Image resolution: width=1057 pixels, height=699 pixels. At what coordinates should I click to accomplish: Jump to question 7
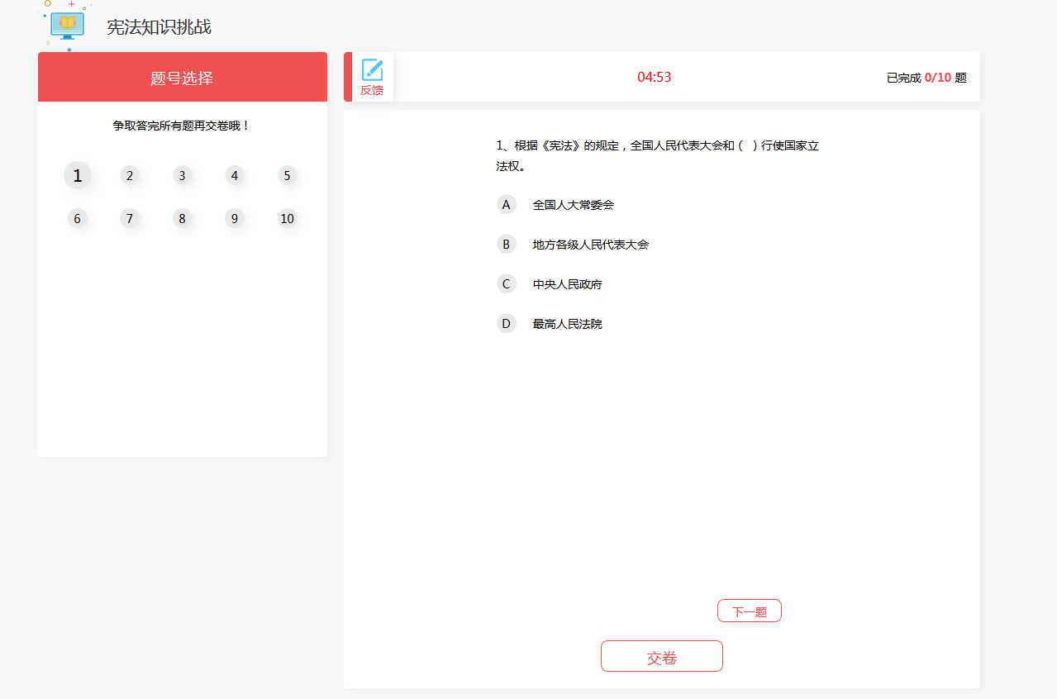[x=130, y=218]
